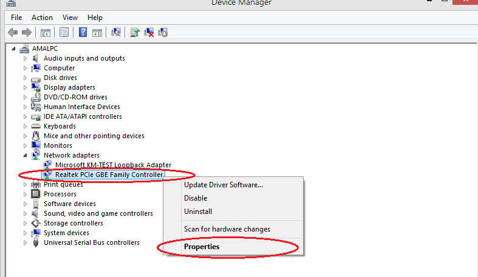Image resolution: width=478 pixels, height=277 pixels.
Task: Toggle the show/hide console tree icon
Action: click(x=46, y=32)
